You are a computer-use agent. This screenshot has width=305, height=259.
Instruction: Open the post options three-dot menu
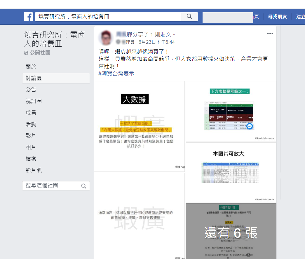click(270, 34)
